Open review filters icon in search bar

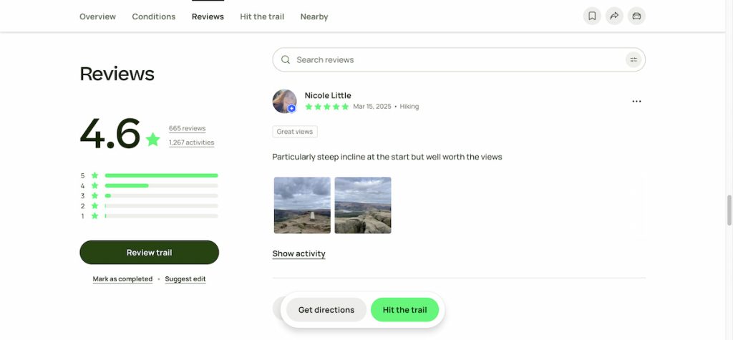(634, 60)
